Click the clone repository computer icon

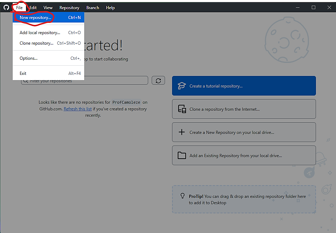182,109
